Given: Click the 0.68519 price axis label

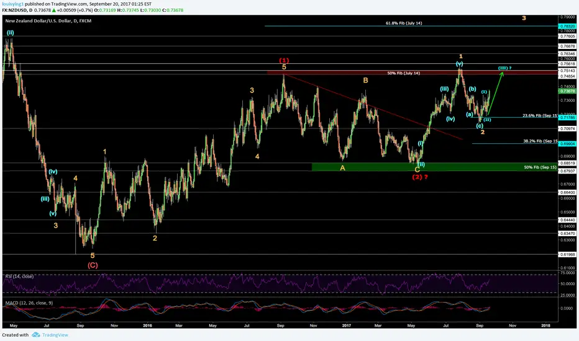Looking at the screenshot, I should click(x=568, y=163).
